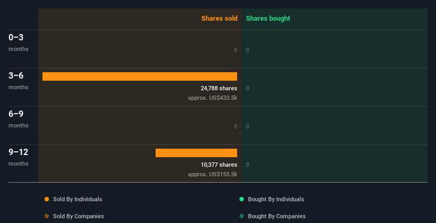Select the Bought By Companies legend label
Image resolution: width=436 pixels, height=223 pixels.
277,216
